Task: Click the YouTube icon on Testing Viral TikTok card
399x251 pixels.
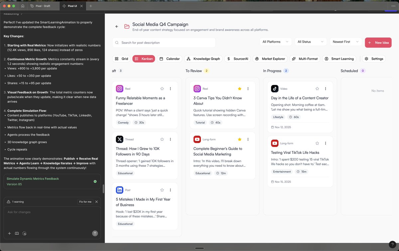Action: click(x=275, y=143)
